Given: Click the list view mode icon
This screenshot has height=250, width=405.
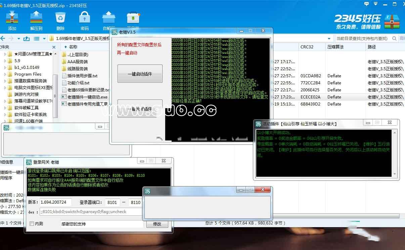Looking at the screenshot, I should coord(36,38).
